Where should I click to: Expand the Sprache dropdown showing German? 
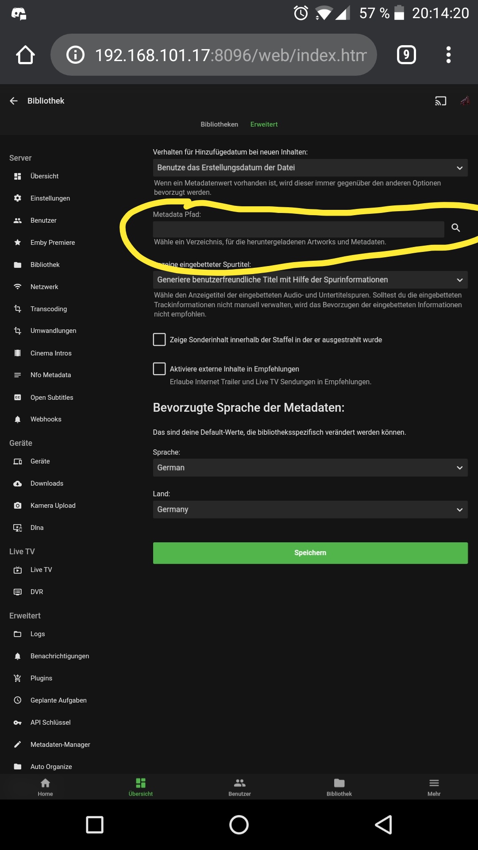(310, 467)
